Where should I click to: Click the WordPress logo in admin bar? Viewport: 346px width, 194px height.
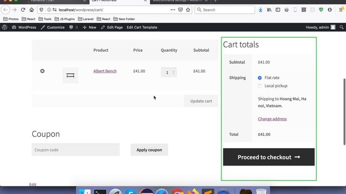pos(5,27)
